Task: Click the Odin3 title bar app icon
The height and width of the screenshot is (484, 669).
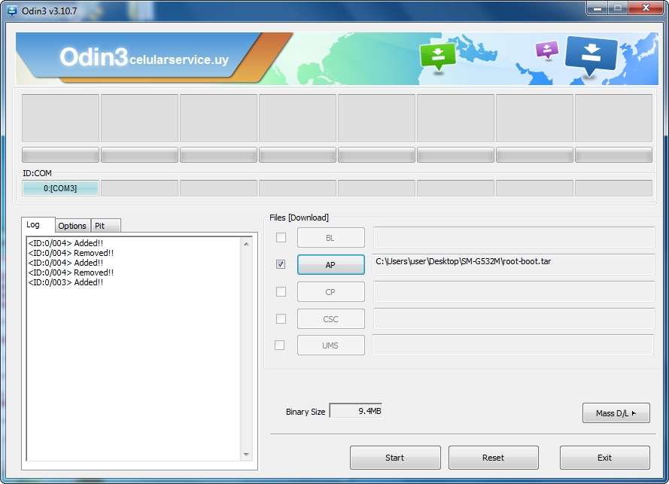Action: [12, 11]
